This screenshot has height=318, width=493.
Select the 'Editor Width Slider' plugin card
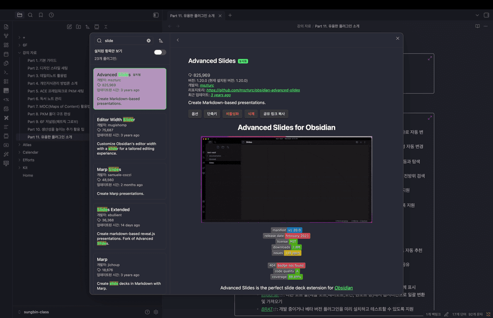coord(130,136)
